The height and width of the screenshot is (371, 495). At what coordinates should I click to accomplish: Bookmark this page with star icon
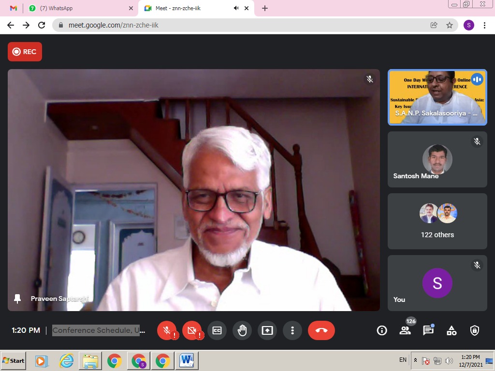450,25
